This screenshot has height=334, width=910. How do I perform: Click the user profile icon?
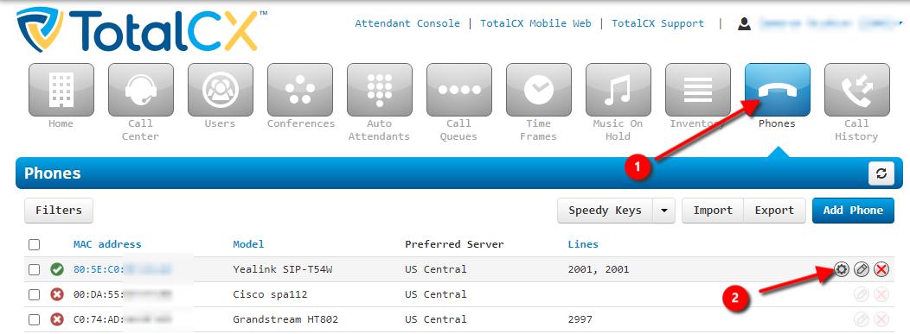pyautogui.click(x=744, y=23)
